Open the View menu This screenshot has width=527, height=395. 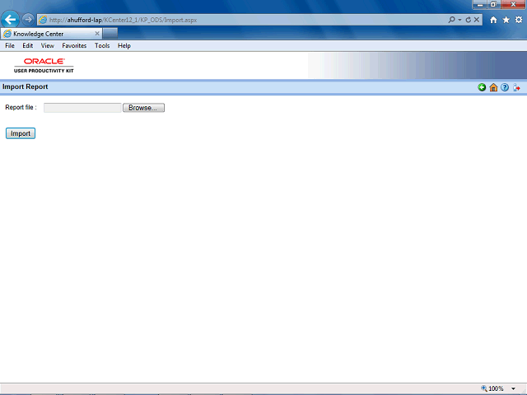pyautogui.click(x=48, y=46)
